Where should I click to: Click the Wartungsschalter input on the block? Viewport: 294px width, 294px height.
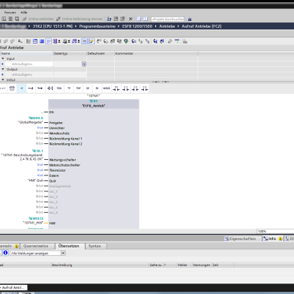[x=62, y=160]
